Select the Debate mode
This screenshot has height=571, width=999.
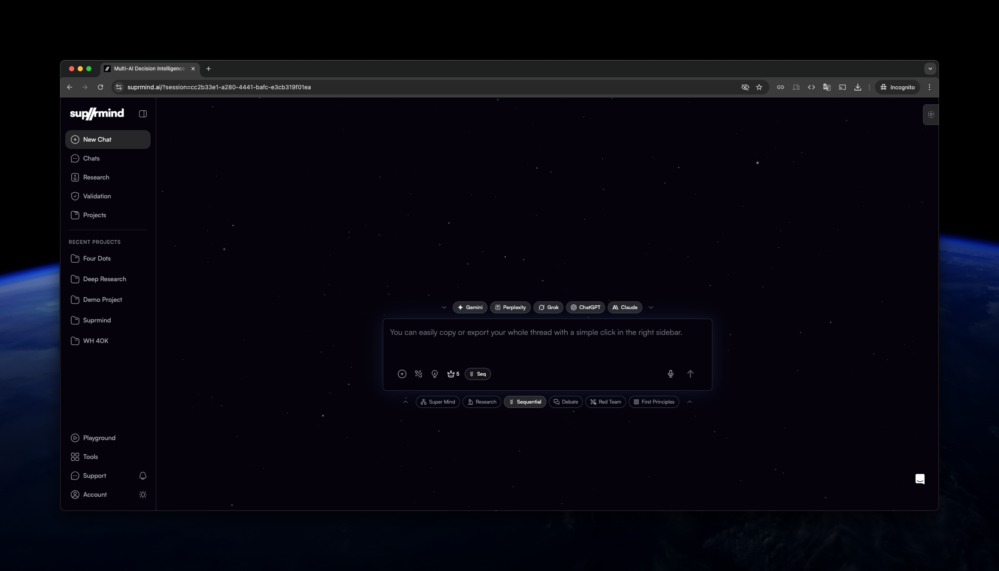(x=566, y=402)
